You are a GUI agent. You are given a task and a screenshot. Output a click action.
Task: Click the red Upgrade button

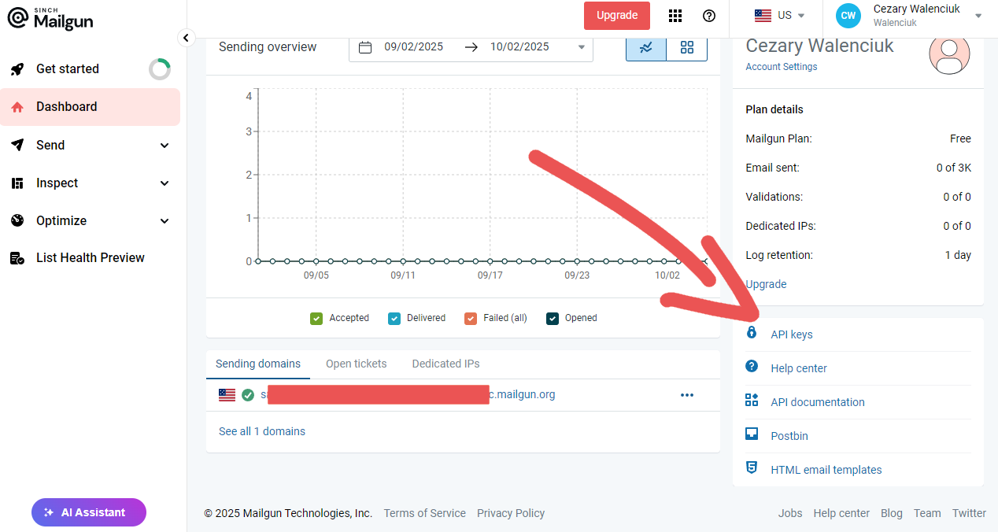[617, 16]
